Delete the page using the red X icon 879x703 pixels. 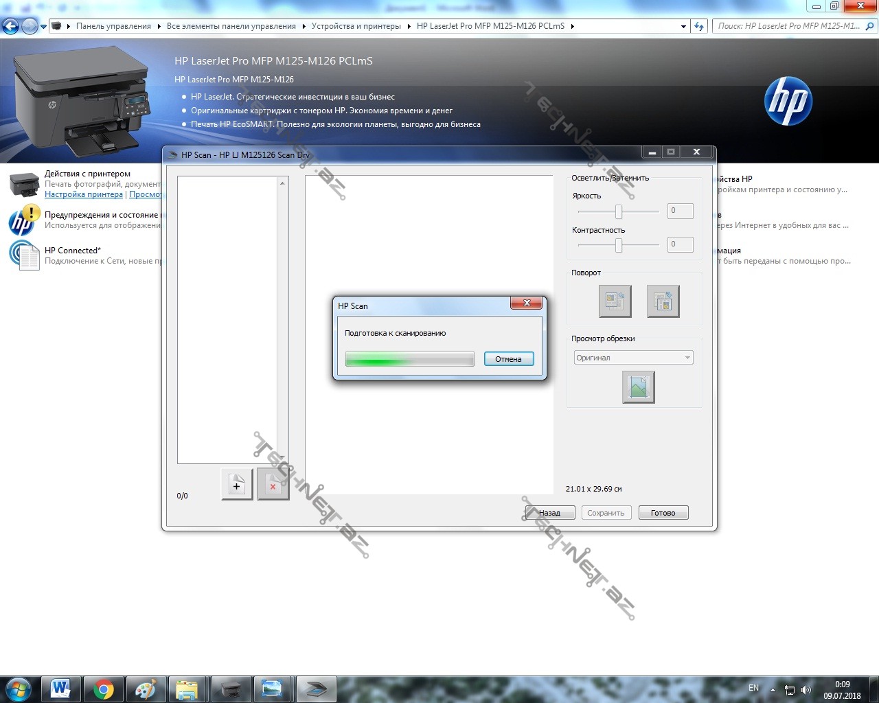coord(273,485)
